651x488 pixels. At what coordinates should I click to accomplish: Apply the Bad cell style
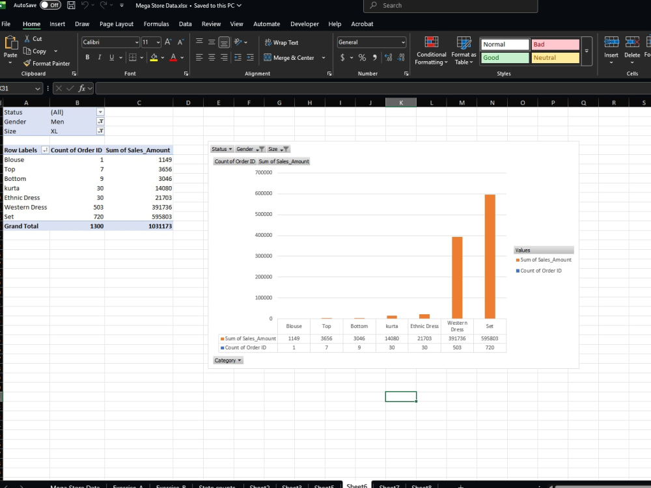click(555, 44)
